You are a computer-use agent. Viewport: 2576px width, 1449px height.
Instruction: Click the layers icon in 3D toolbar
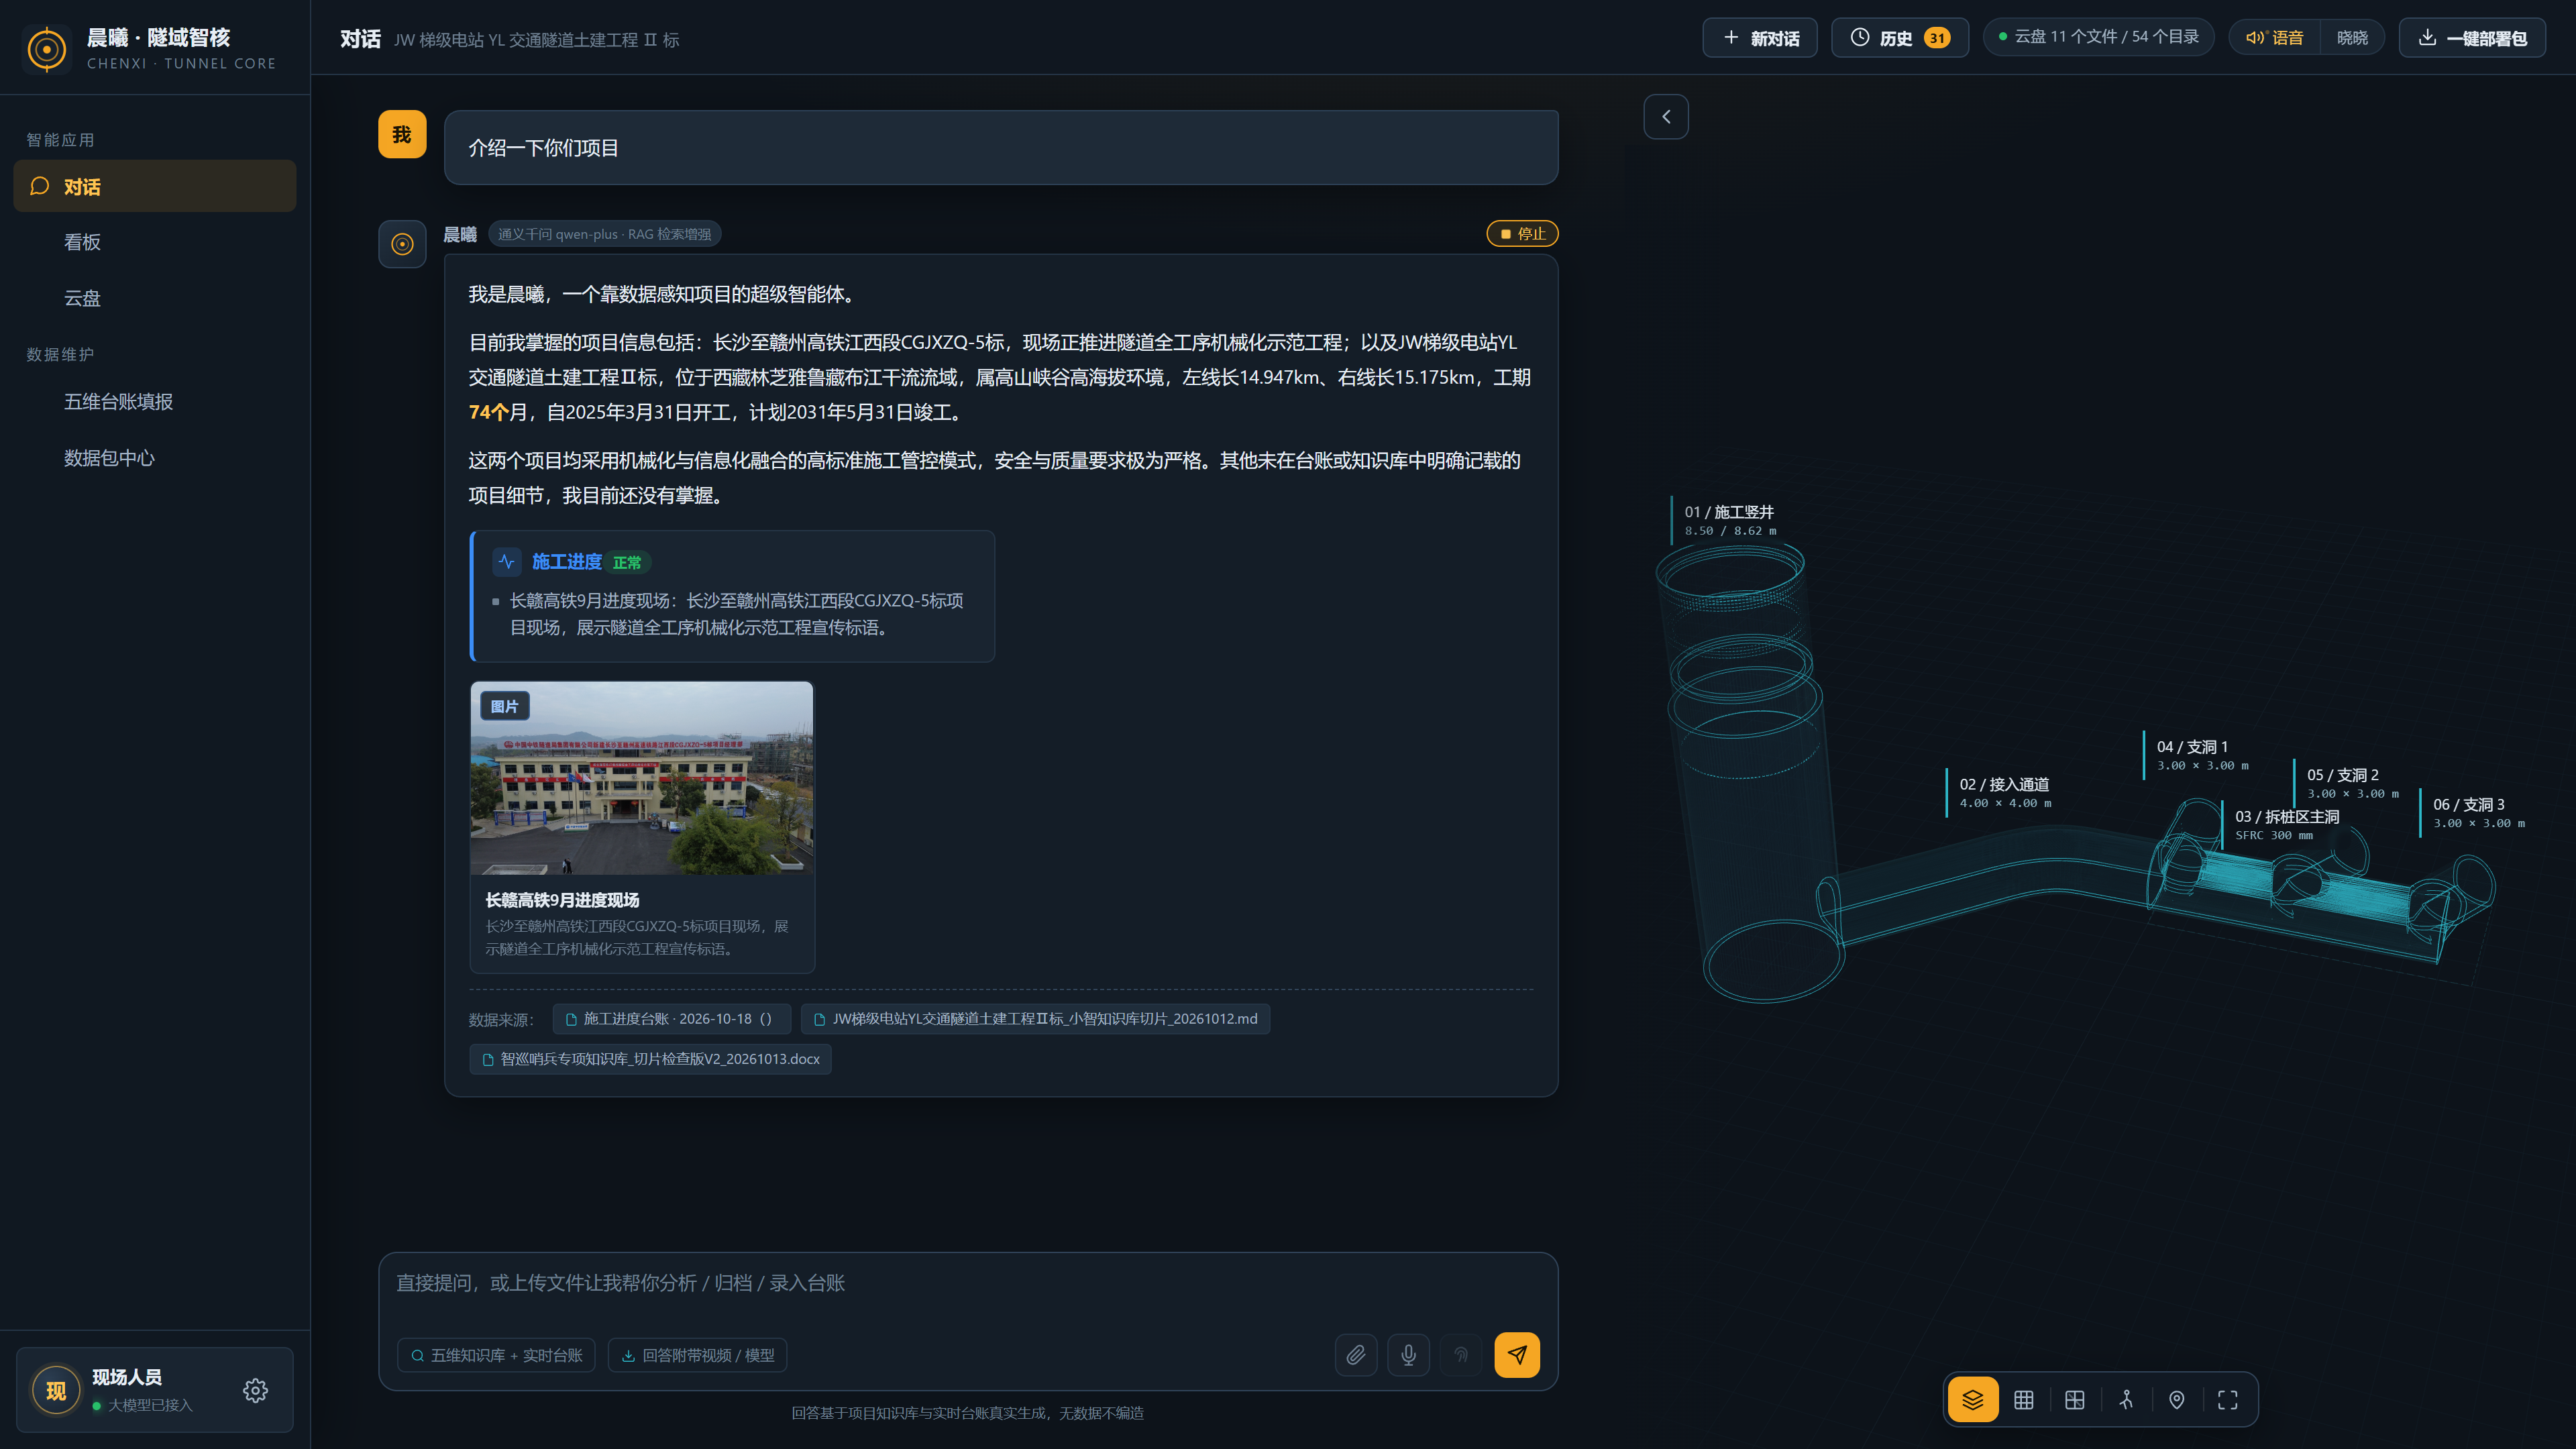[x=1972, y=1399]
